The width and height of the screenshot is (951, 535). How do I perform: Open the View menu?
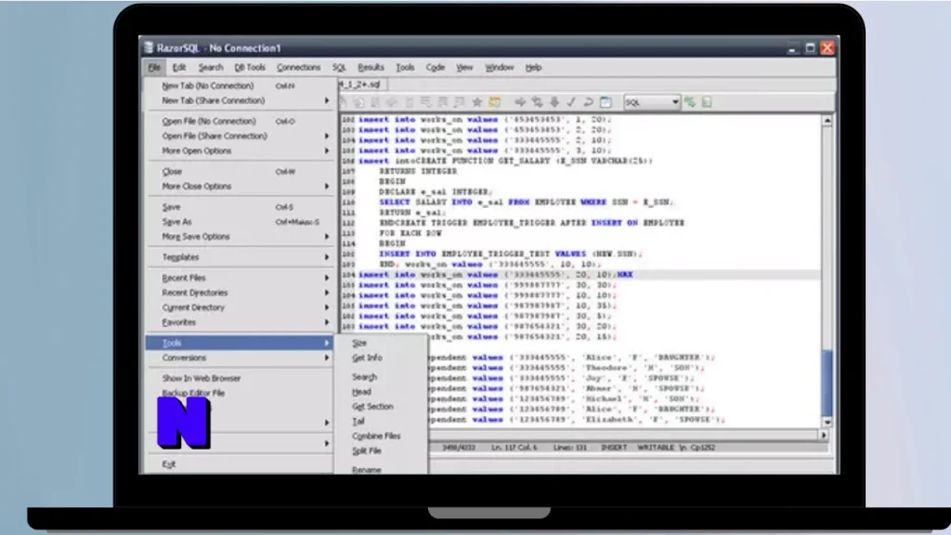click(x=464, y=67)
